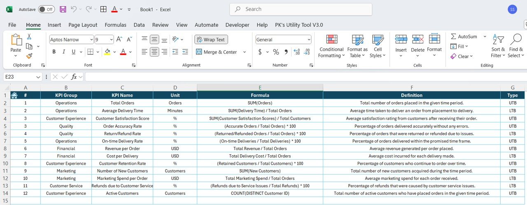Screen dimensions: 527x205
Task: Open the File tab
Action: point(12,25)
